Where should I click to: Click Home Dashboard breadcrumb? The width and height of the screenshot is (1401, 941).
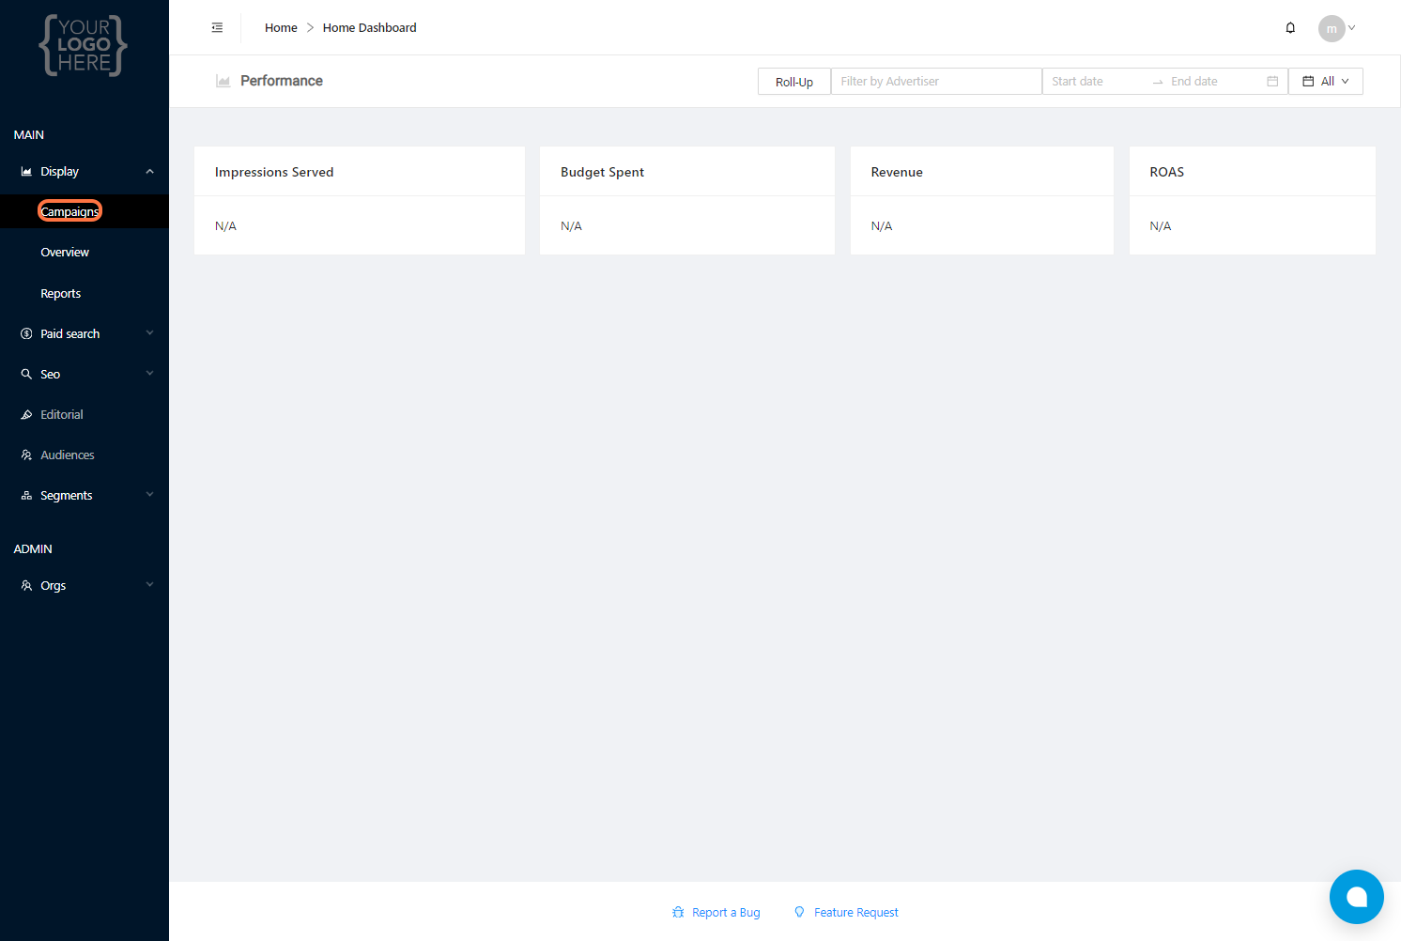pyautogui.click(x=370, y=28)
